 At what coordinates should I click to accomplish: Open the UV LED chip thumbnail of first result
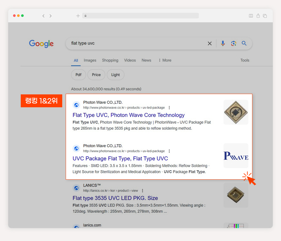[x=236, y=112]
